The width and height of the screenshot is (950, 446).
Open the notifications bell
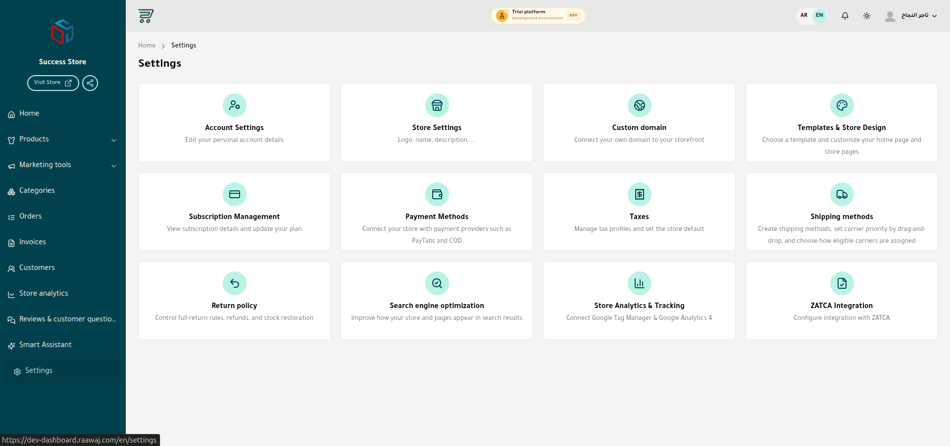pyautogui.click(x=845, y=16)
